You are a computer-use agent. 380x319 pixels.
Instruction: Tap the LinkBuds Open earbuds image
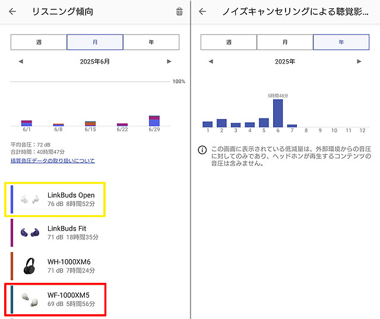[30, 199]
